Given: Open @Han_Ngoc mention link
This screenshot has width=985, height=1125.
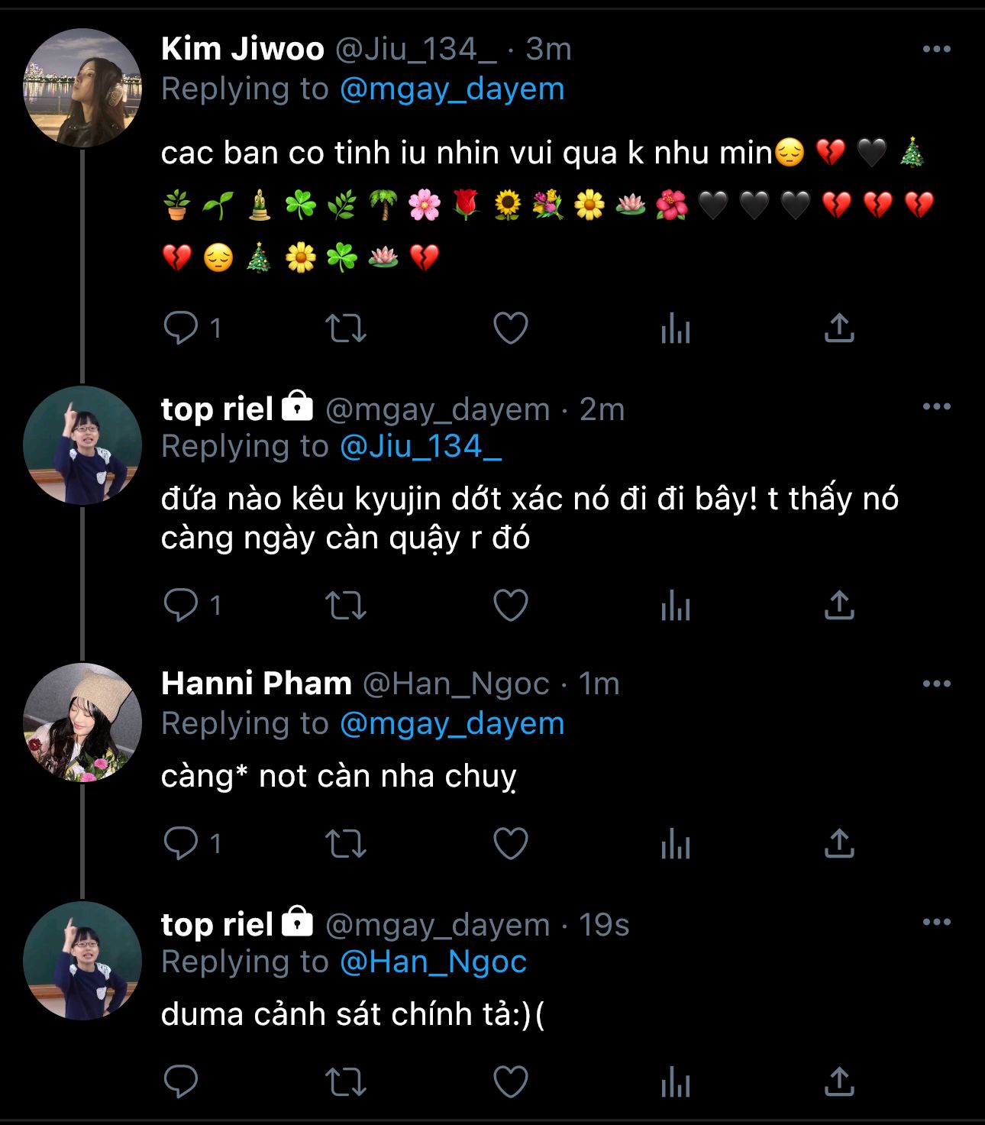Looking at the screenshot, I should click(433, 962).
